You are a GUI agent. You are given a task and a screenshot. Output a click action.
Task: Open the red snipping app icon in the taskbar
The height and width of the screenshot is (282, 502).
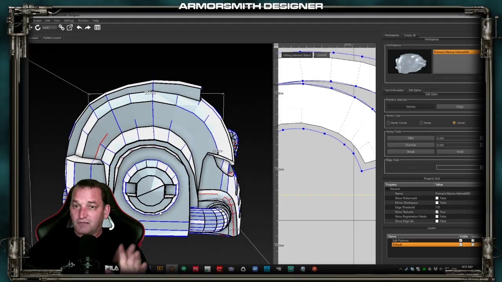[x=219, y=269]
